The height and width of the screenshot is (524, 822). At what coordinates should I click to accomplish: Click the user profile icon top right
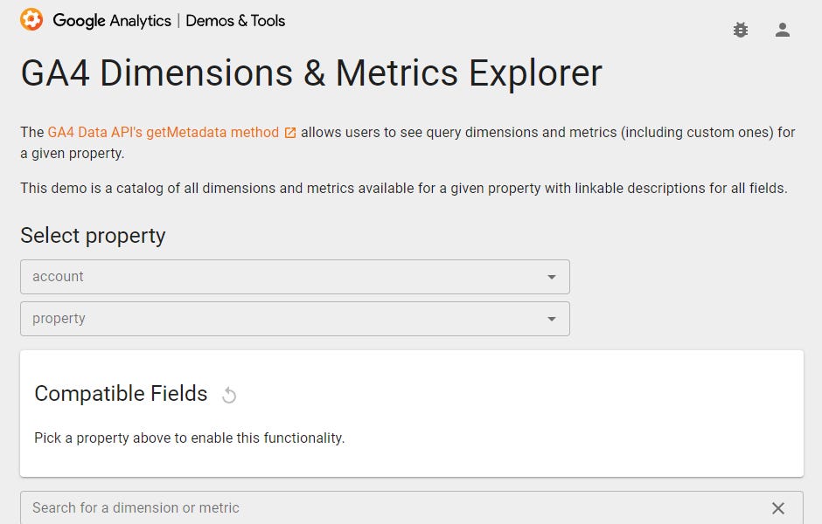tap(783, 29)
